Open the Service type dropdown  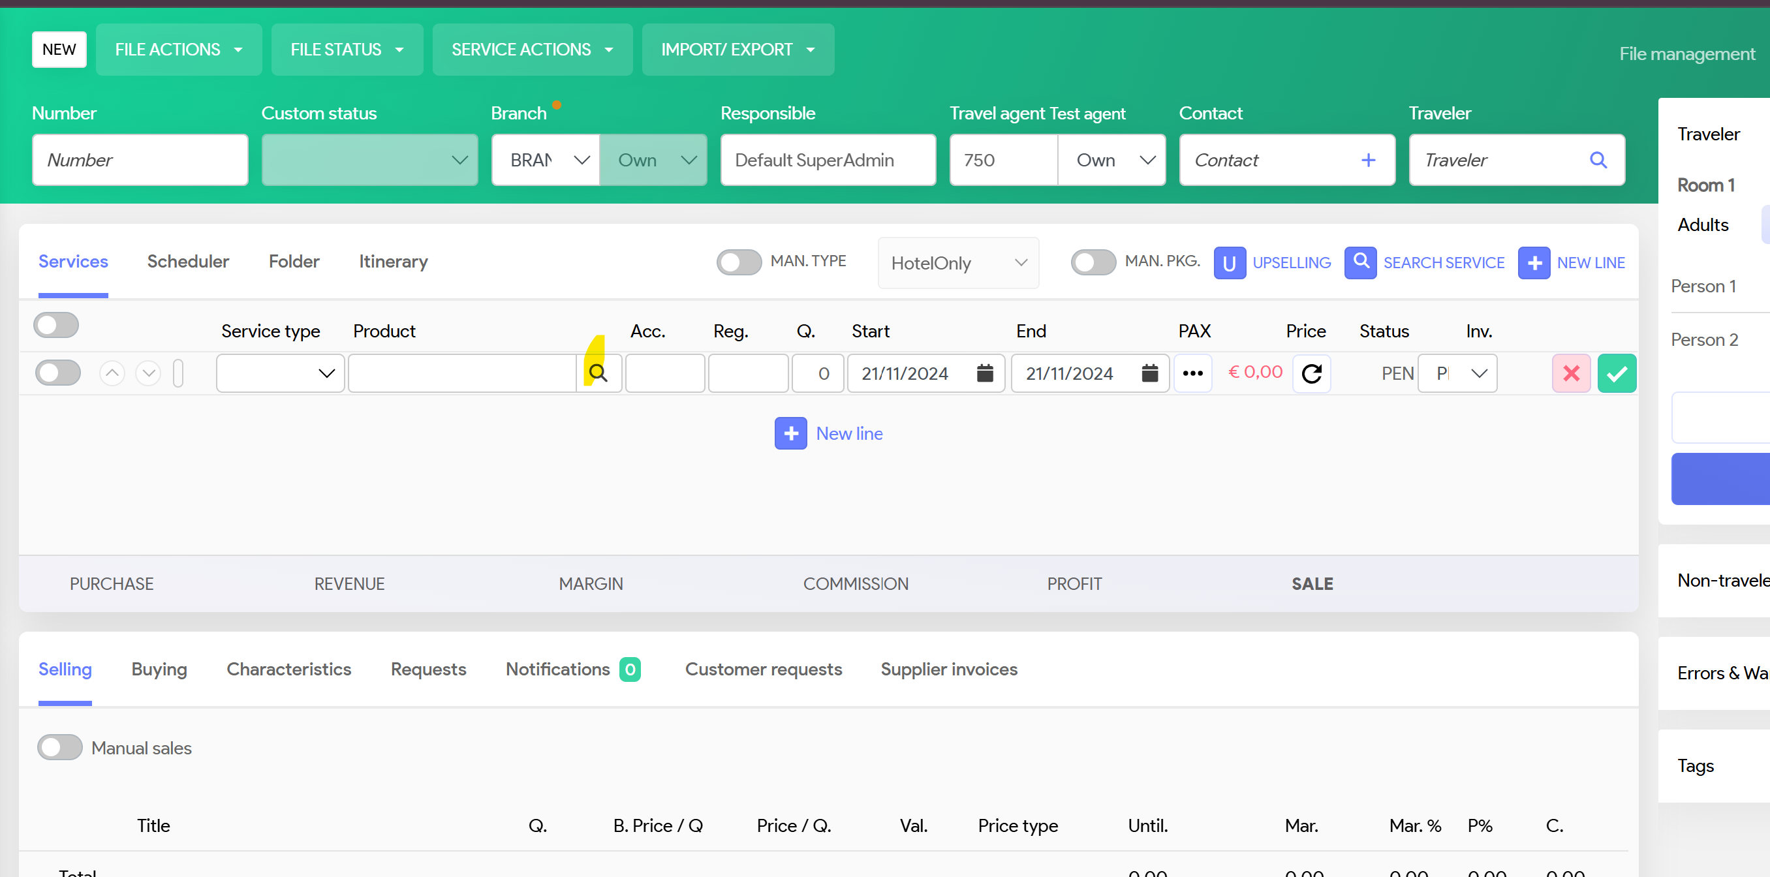279,373
